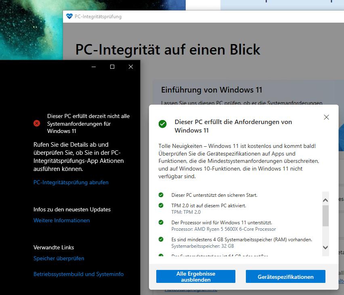Image resolution: width=344 pixels, height=295 pixels.
Task: Click the green check next to 'sicheren Start'
Action: pos(161,195)
